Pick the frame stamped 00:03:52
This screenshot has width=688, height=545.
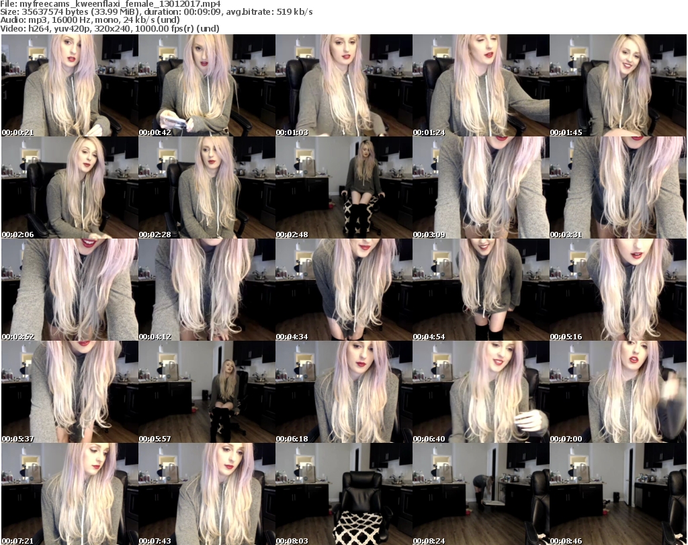point(70,290)
